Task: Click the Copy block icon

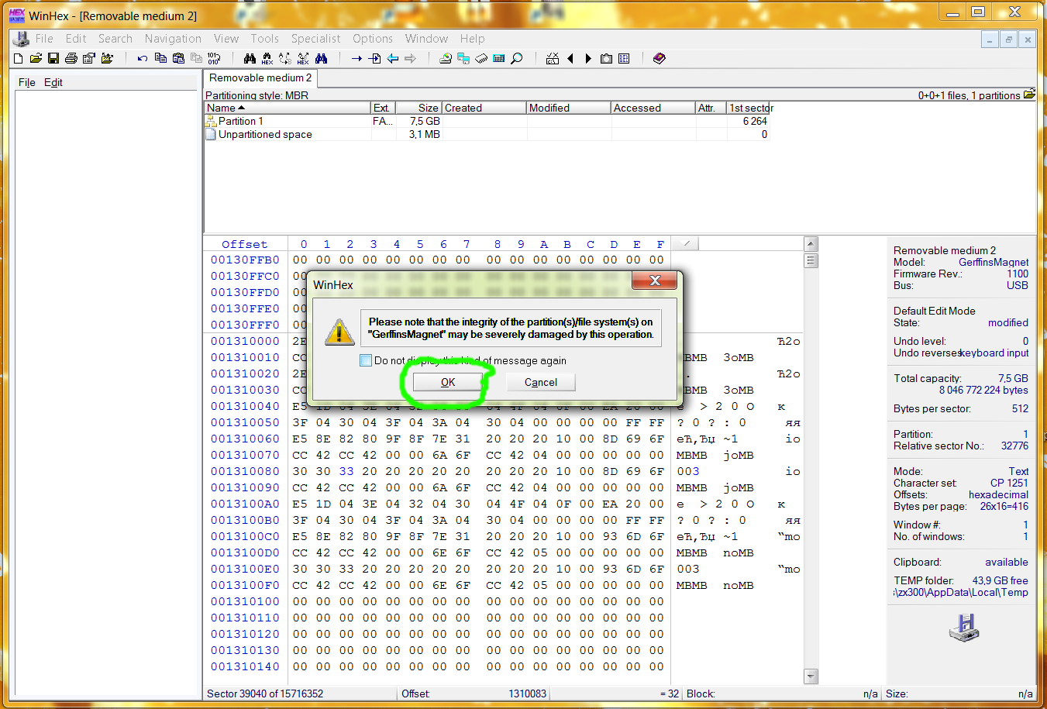Action: (x=160, y=58)
